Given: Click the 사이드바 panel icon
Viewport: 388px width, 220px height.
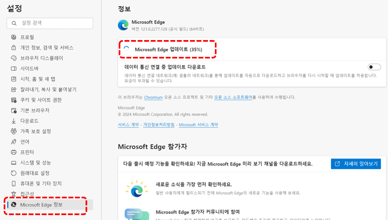Looking at the screenshot, I should [14, 68].
